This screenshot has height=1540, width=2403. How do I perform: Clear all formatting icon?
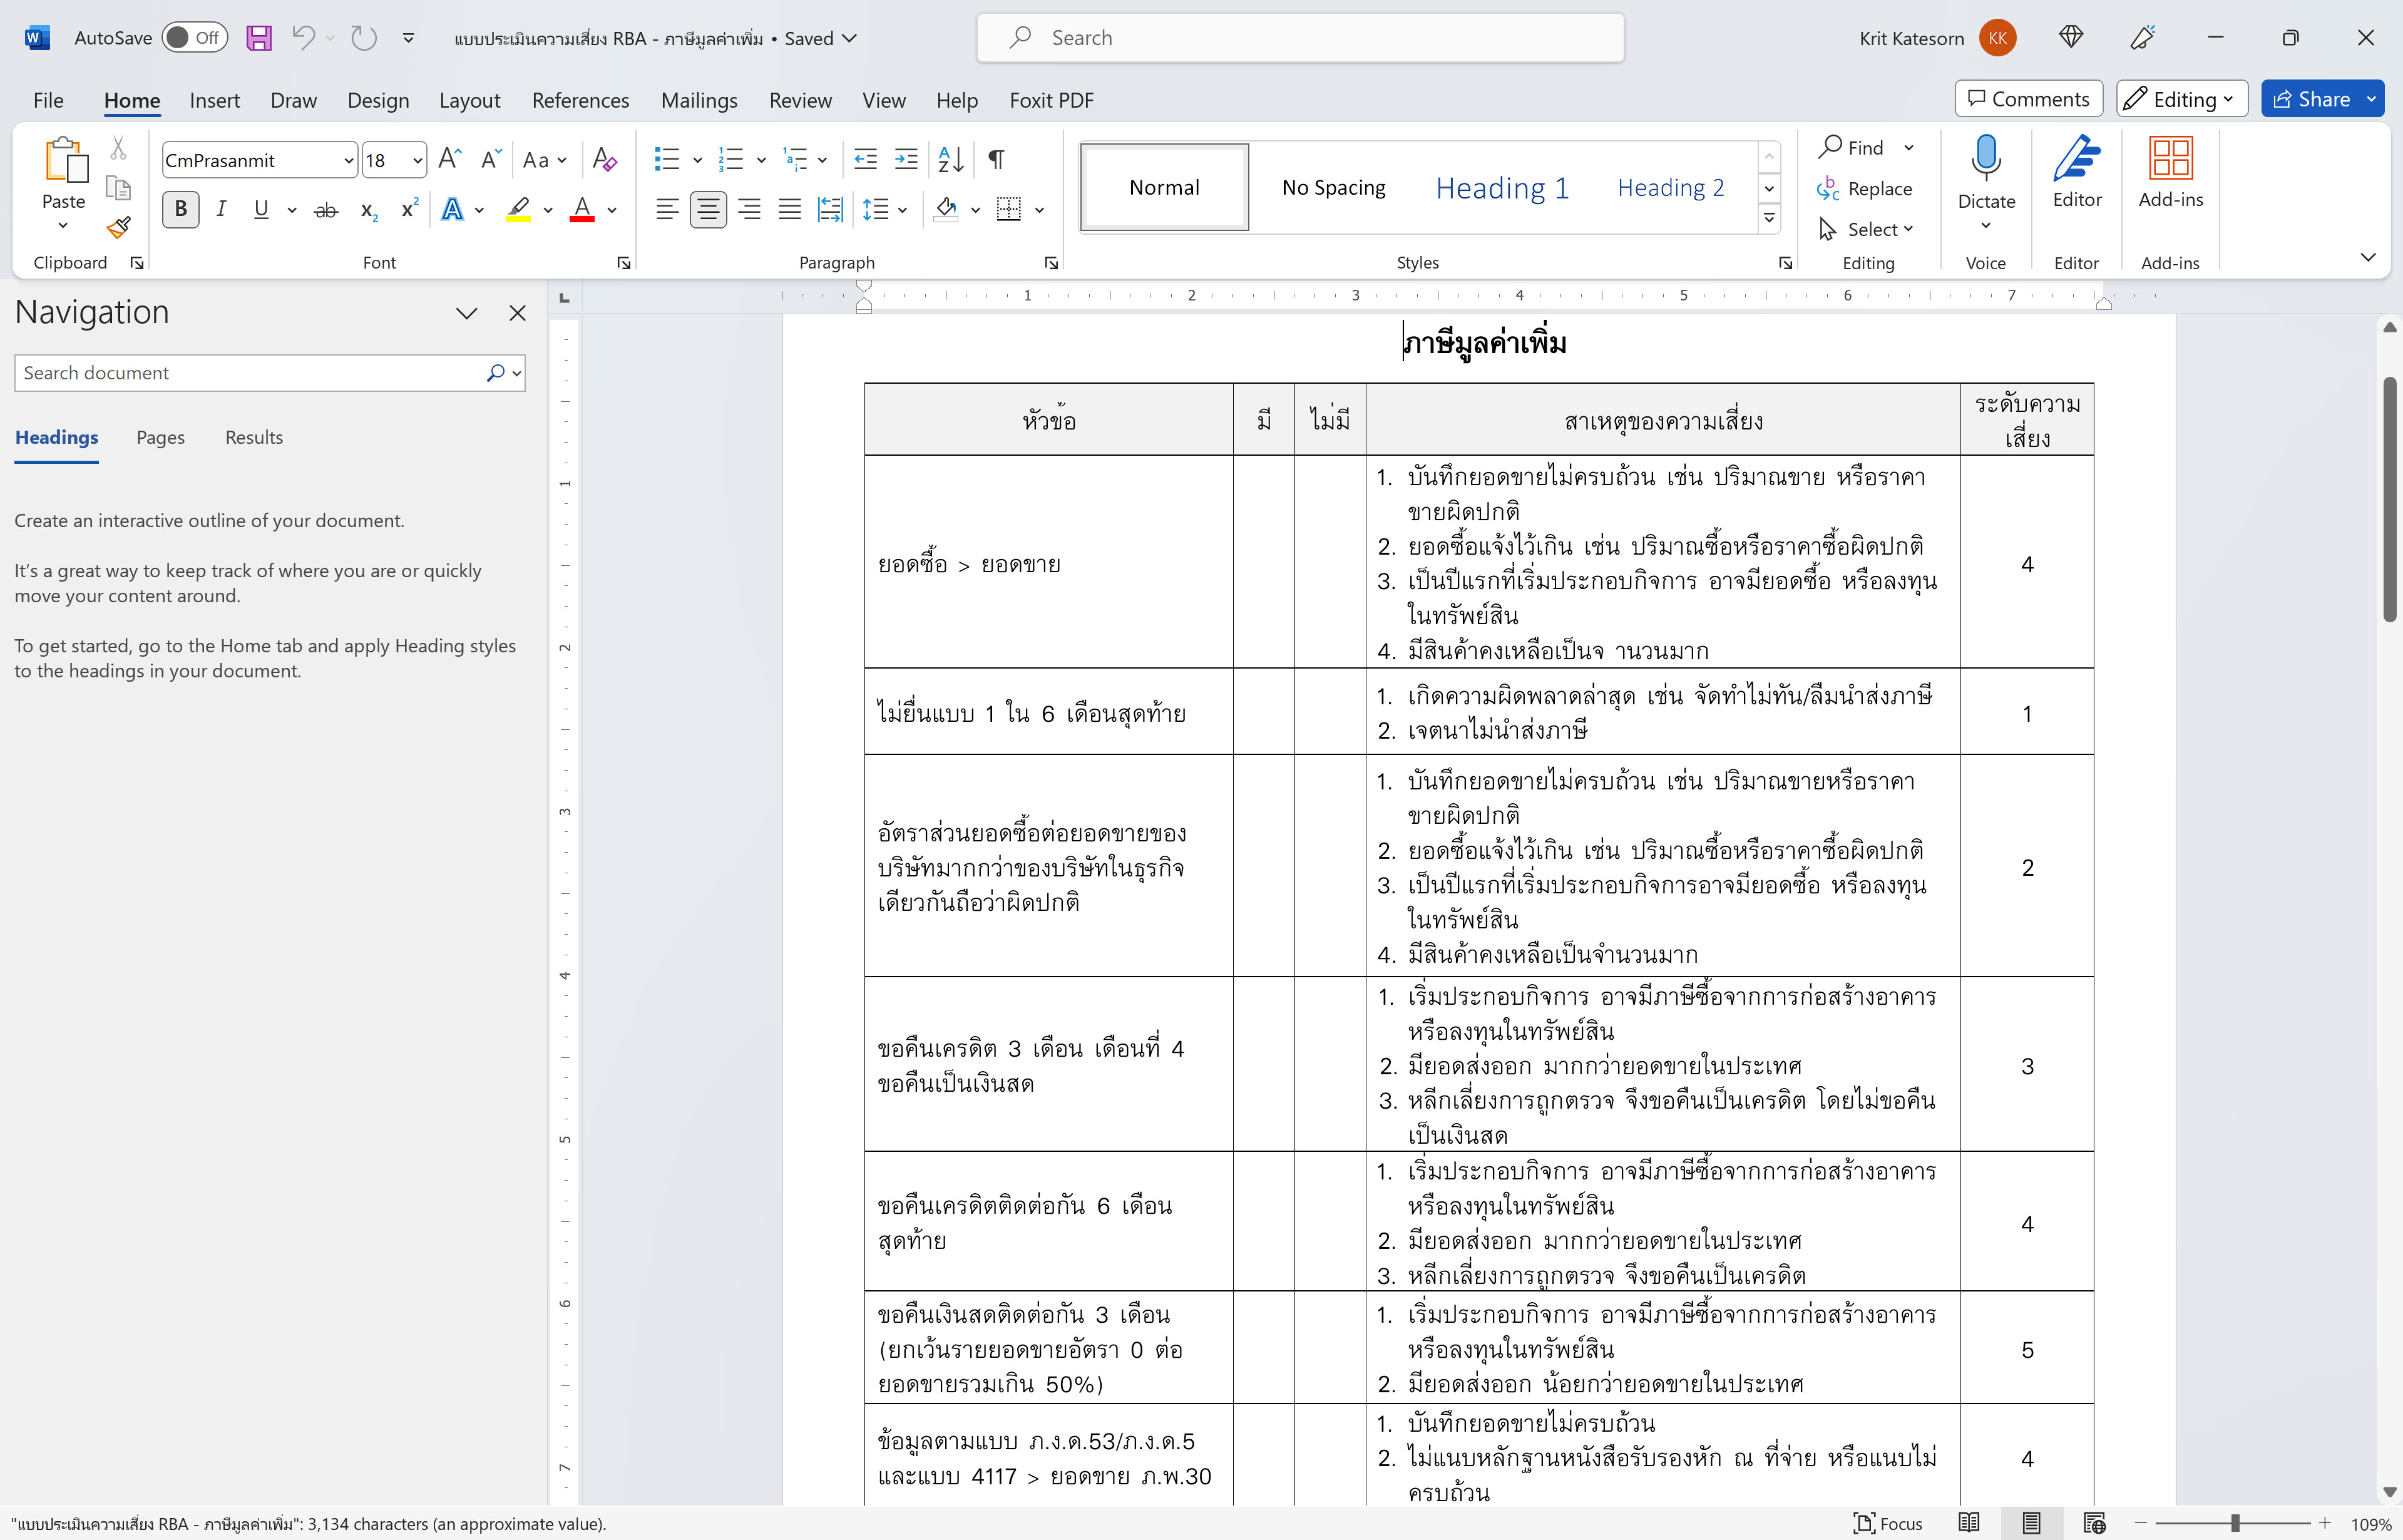tap(604, 159)
